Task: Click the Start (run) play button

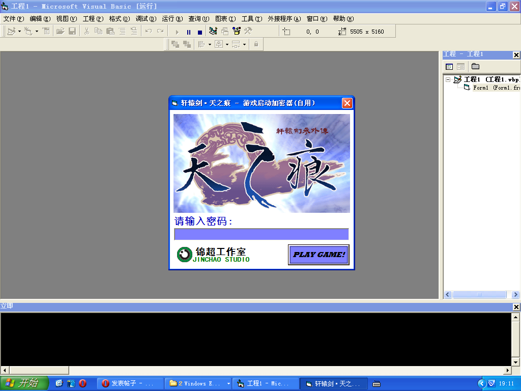Action: click(177, 32)
